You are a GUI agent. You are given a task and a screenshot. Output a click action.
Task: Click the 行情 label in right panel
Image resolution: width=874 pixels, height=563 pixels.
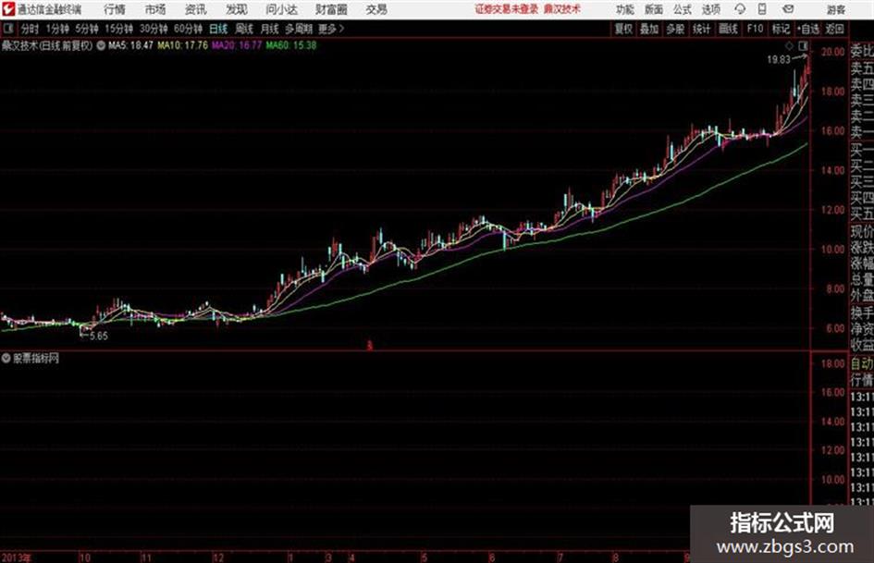(x=862, y=380)
